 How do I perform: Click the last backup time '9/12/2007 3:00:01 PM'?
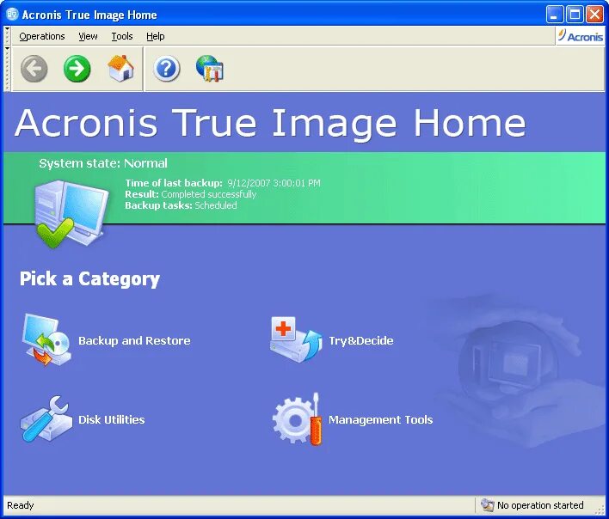click(x=274, y=183)
